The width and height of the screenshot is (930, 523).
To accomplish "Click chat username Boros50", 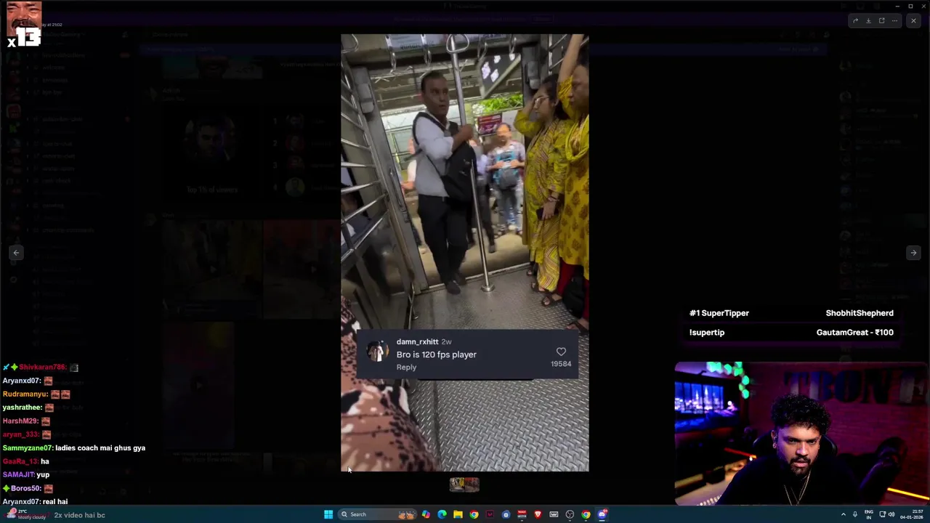I will (x=25, y=489).
